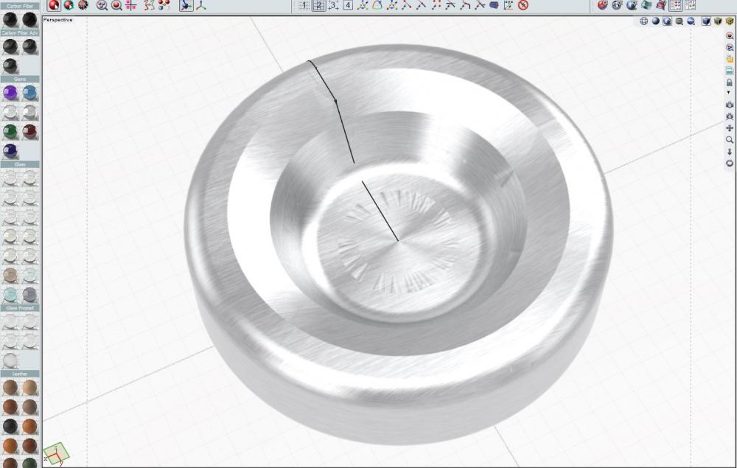This screenshot has height=468, width=737.
Task: Click the magnifier icon in right sidebar
Action: click(730, 139)
